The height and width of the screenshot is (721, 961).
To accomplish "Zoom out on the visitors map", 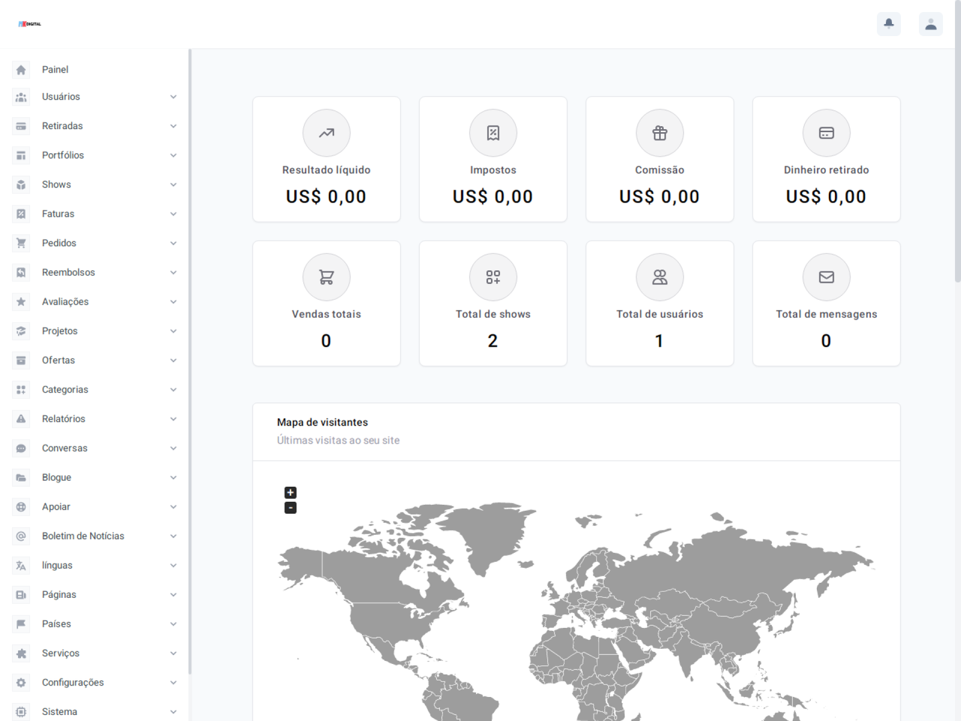I will coord(290,508).
